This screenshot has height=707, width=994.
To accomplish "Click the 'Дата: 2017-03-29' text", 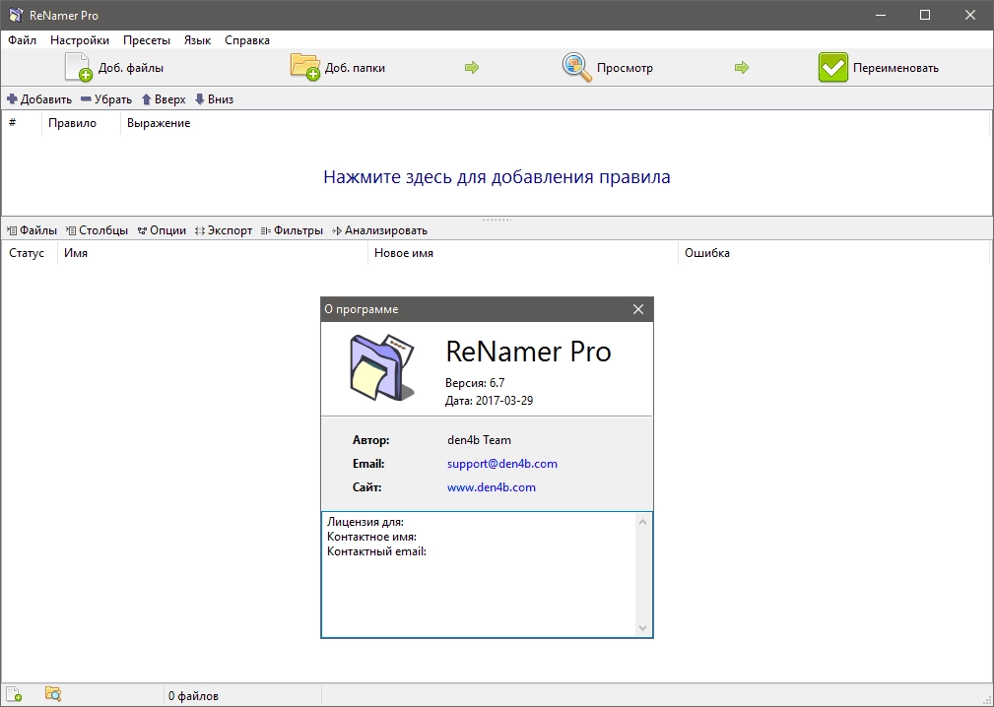I will (489, 401).
